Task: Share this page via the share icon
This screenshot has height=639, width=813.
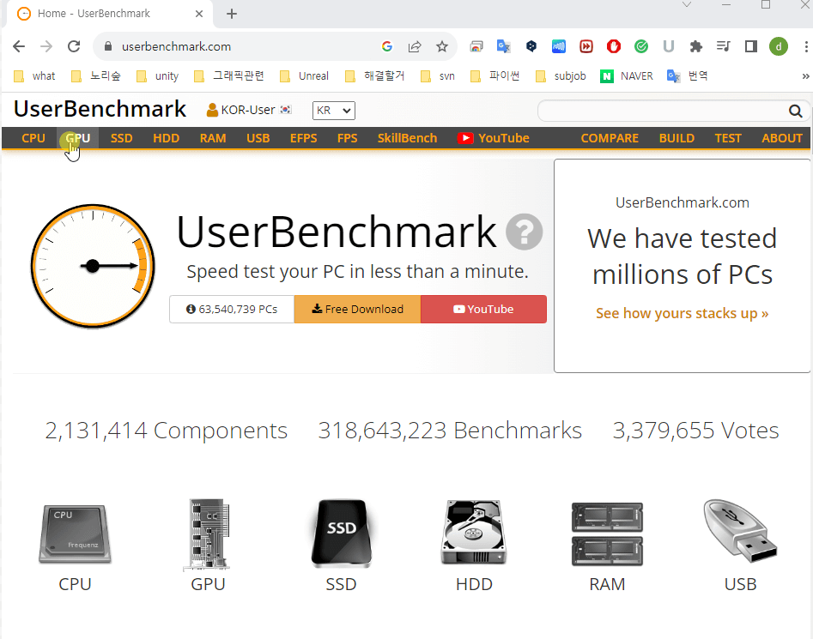Action: tap(415, 46)
